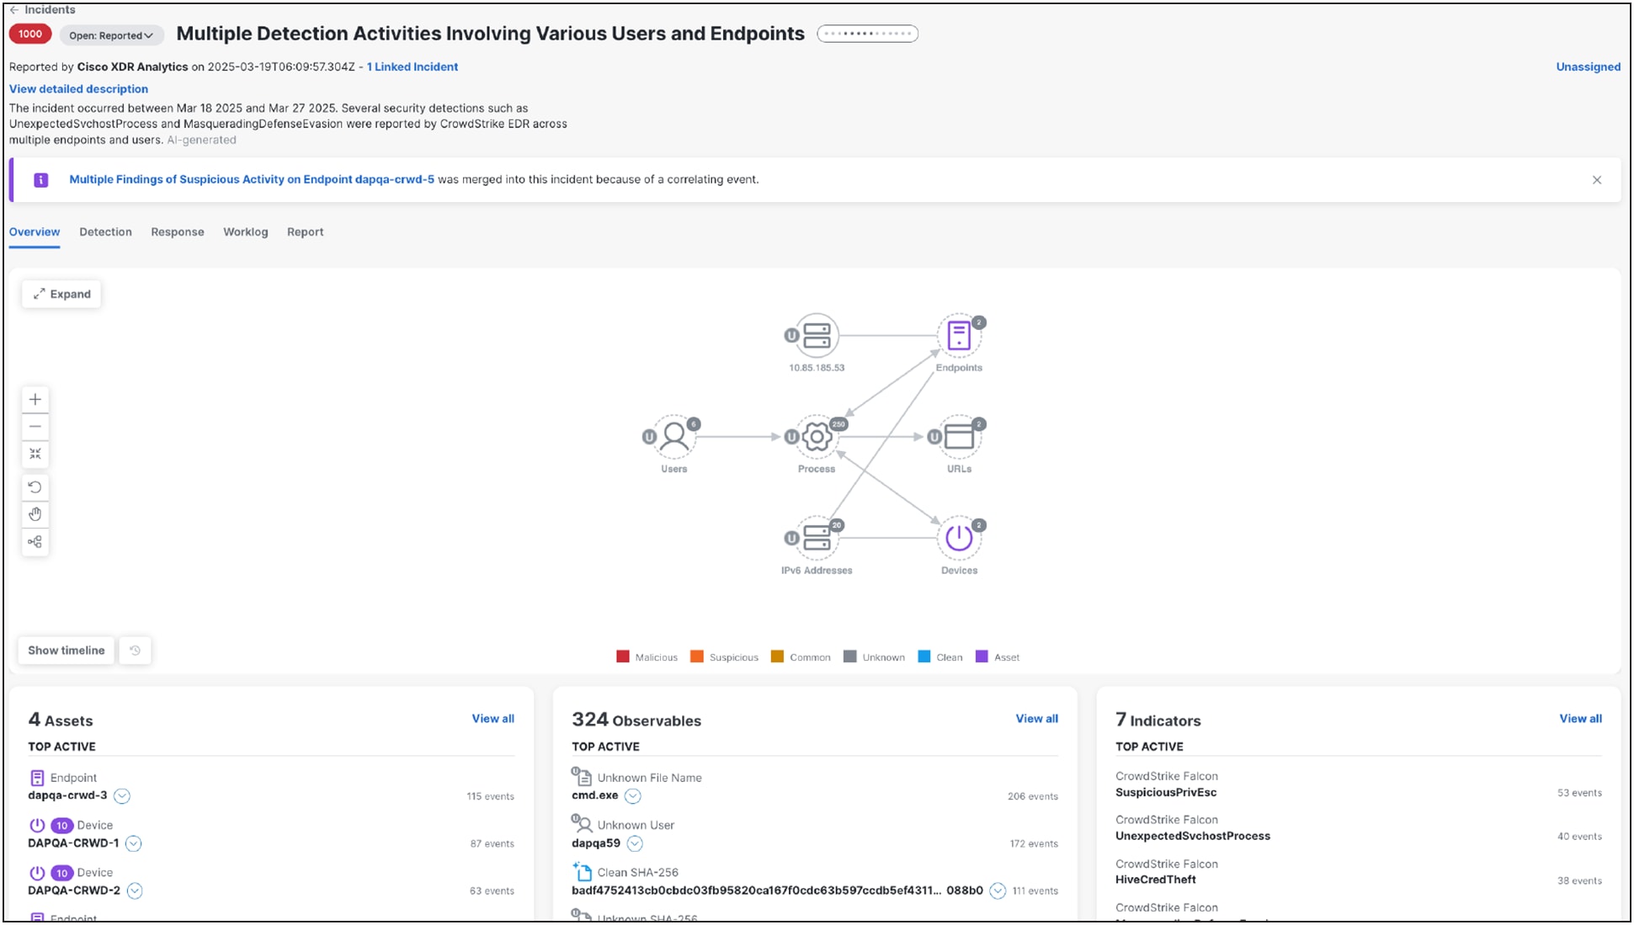
Task: Click the timeline history reset icon
Action: (x=135, y=651)
